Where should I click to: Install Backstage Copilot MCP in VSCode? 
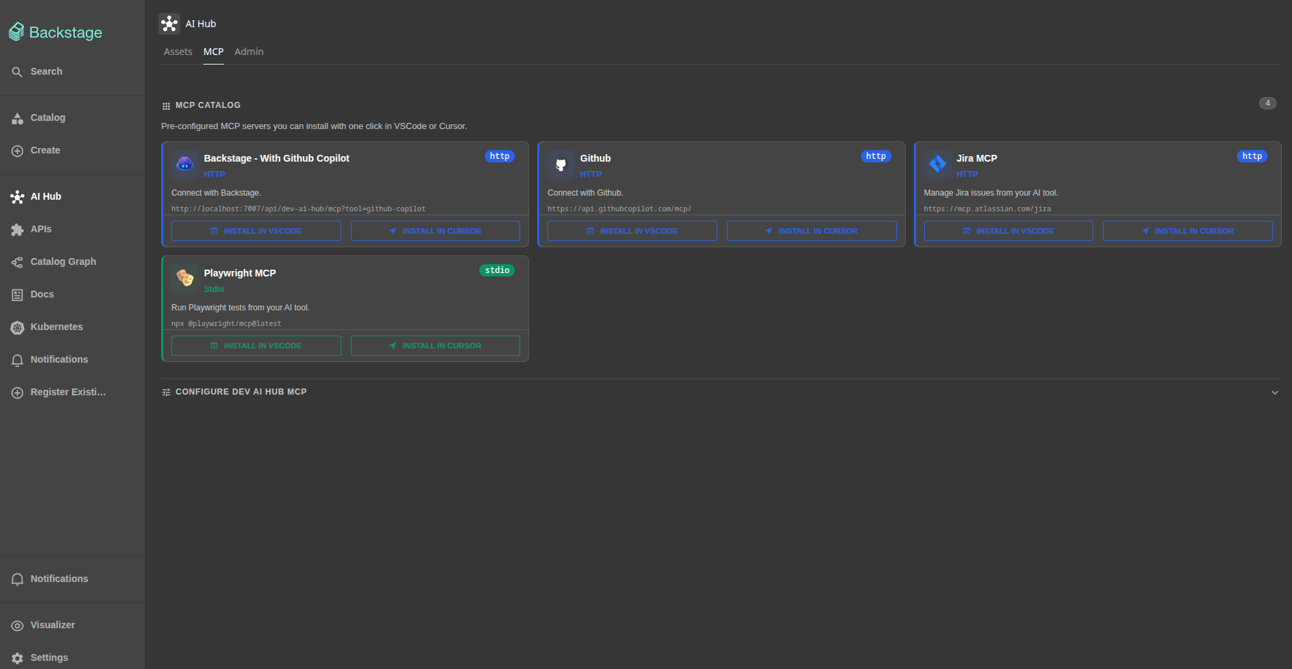click(x=256, y=231)
